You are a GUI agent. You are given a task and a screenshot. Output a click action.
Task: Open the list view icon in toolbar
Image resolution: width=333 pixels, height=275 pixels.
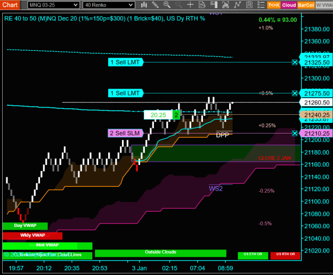pyautogui.click(x=261, y=5)
